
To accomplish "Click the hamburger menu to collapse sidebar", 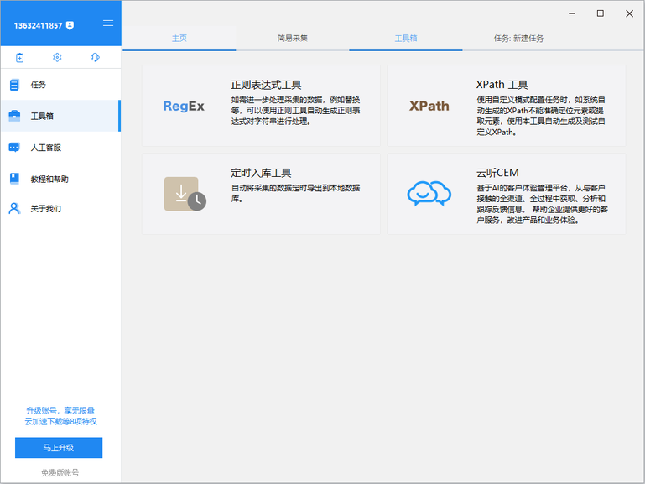I will pyautogui.click(x=108, y=23).
